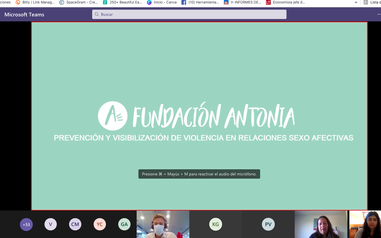Select video of participant wearing face mask

[x=163, y=224]
